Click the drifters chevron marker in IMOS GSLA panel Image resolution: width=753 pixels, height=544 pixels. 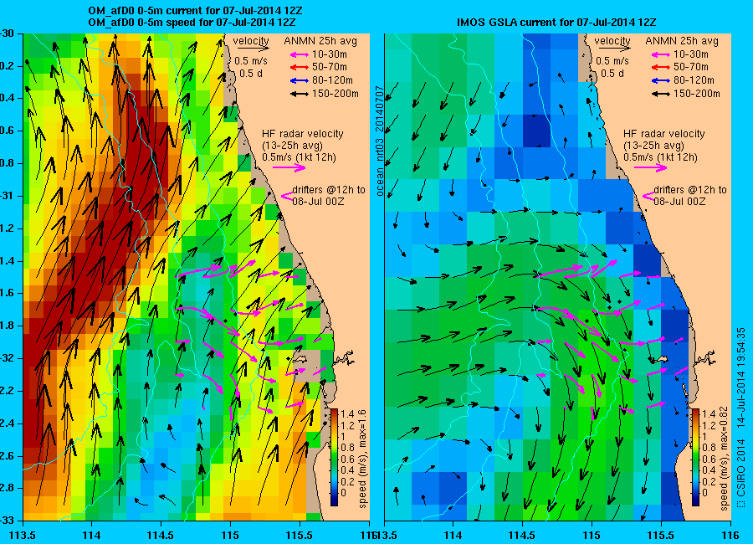648,196
